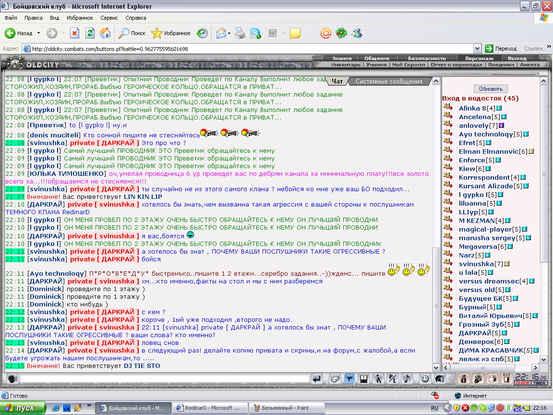Switch to TIMER mode
553x415 pixels.
tap(539, 383)
